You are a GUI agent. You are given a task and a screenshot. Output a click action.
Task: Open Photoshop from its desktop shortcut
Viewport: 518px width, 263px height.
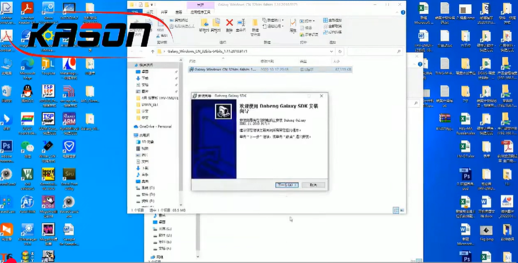coord(6,147)
